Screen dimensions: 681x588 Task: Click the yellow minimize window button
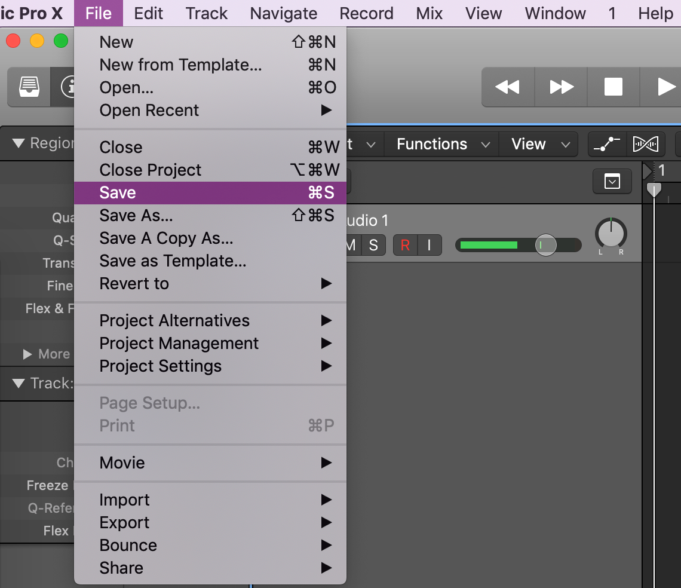pyautogui.click(x=37, y=41)
